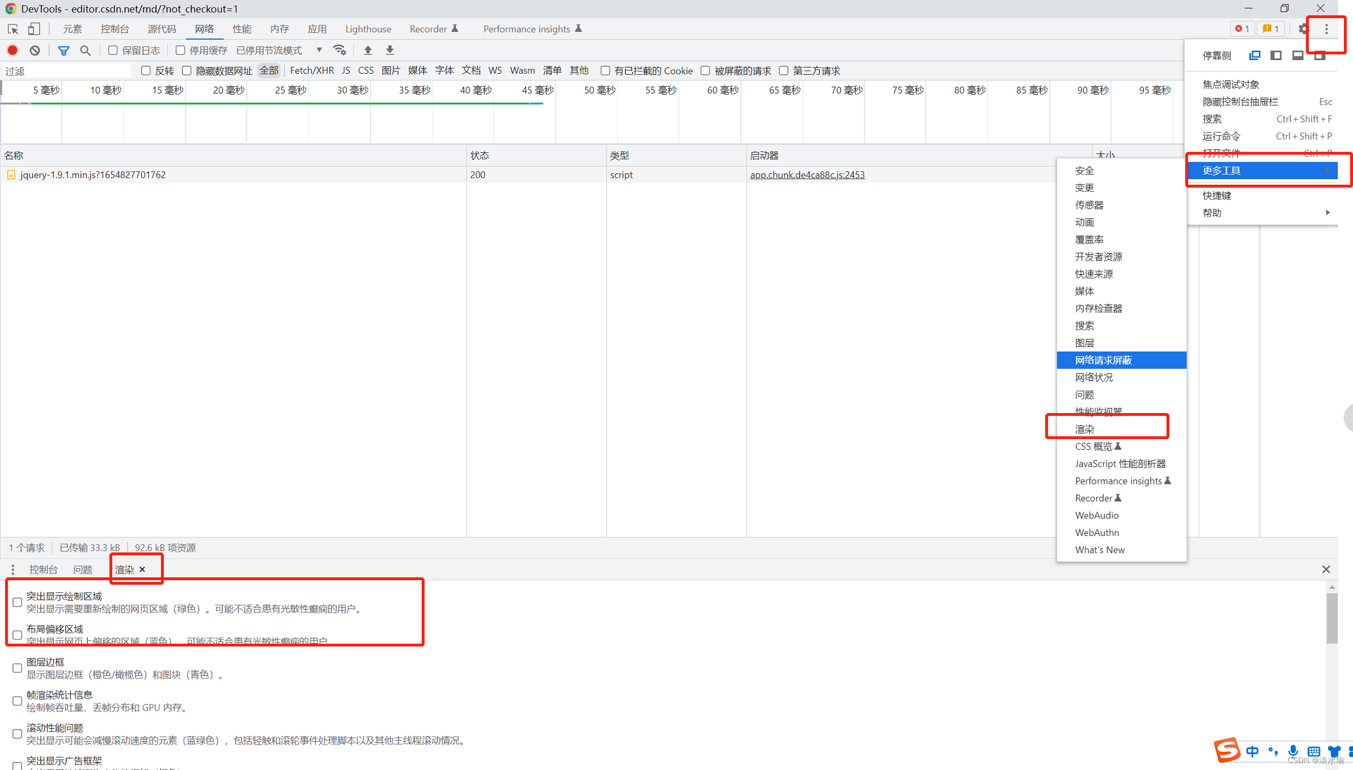Sort by 状态 column header
Viewport: 1353px width, 770px height.
click(536, 155)
